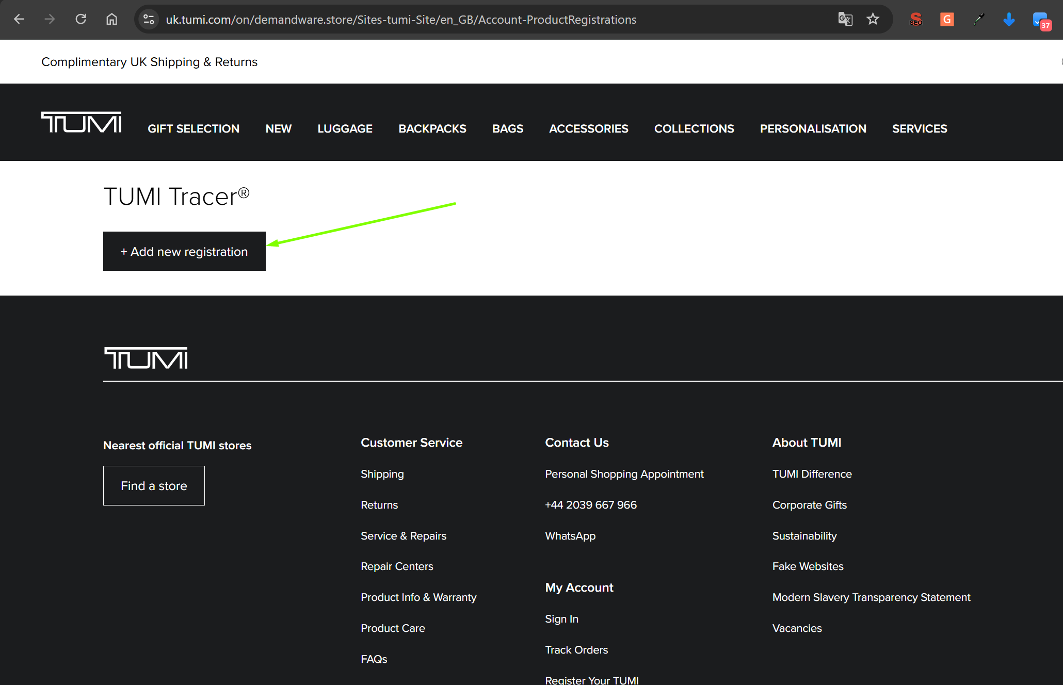The image size is (1063, 685).
Task: Open the blue download arrow extension
Action: [1009, 20]
